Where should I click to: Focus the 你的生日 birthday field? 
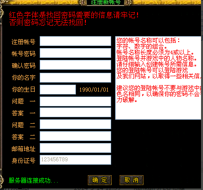(x=58, y=90)
